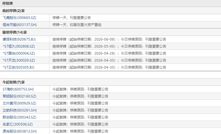
Task: Select the *ST天龙 row suspension reason
Action: coord(109,60)
